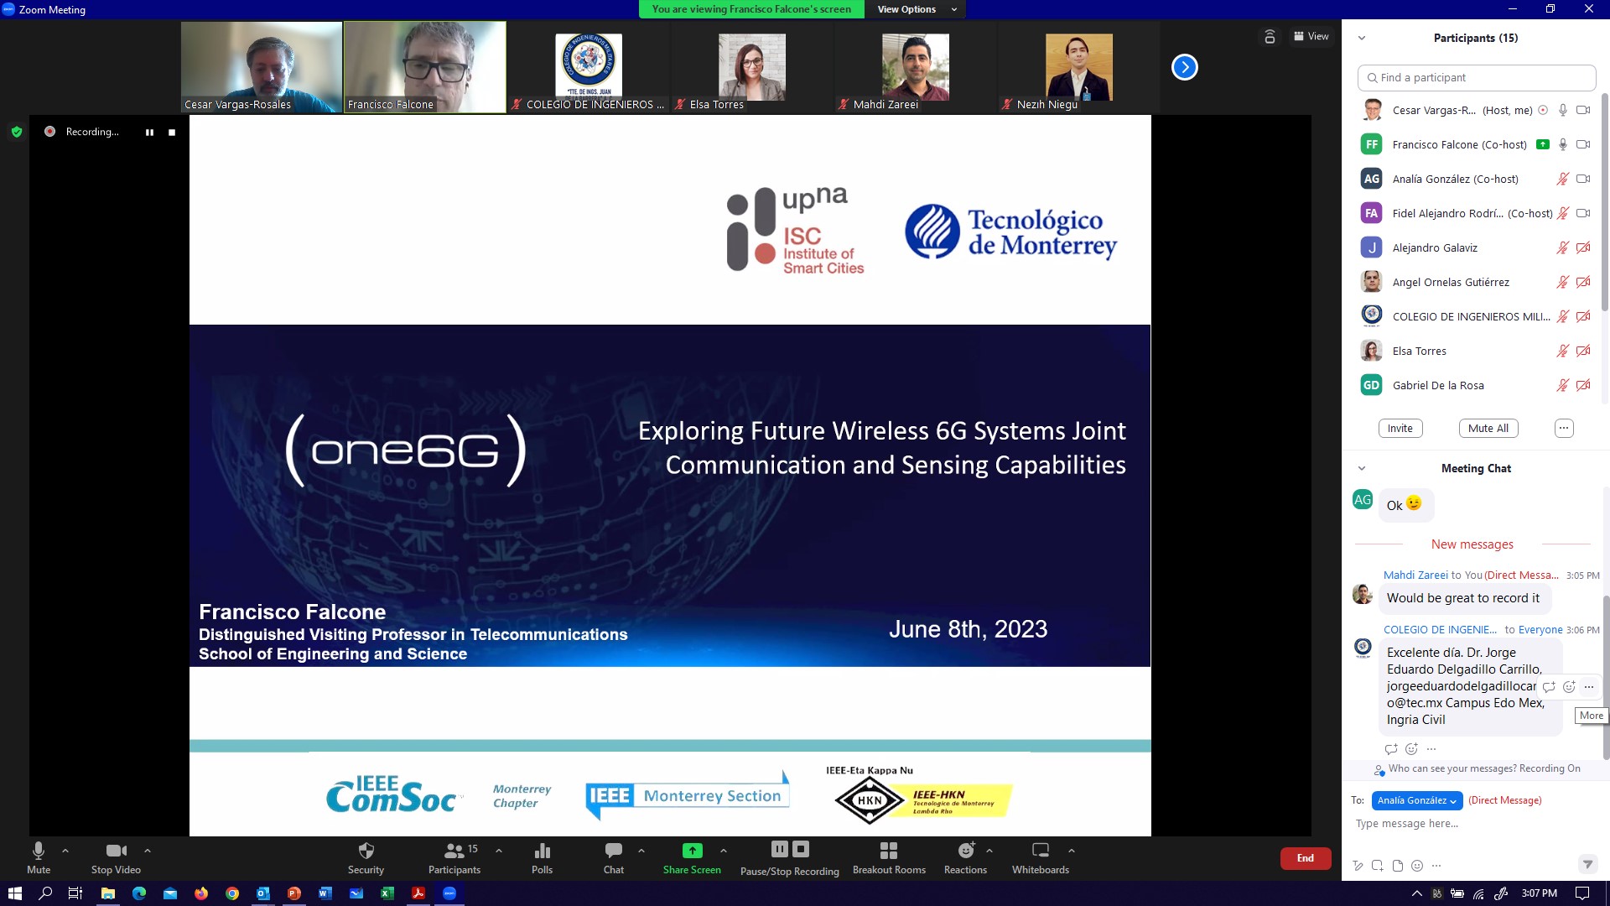
Task: Open the chat recipient Analía González dropdown
Action: pos(1416,800)
